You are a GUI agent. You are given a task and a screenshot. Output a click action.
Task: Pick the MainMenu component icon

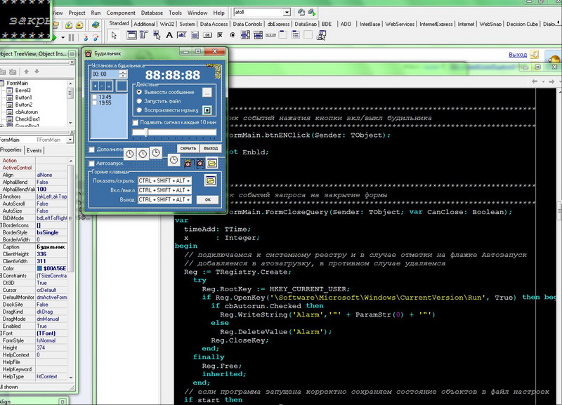pos(144,35)
